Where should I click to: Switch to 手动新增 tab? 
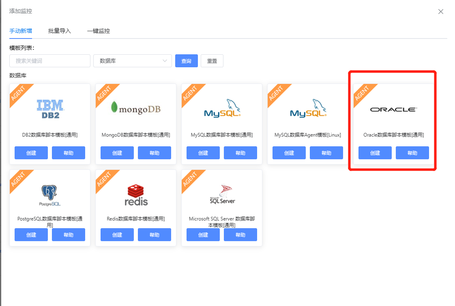21,31
